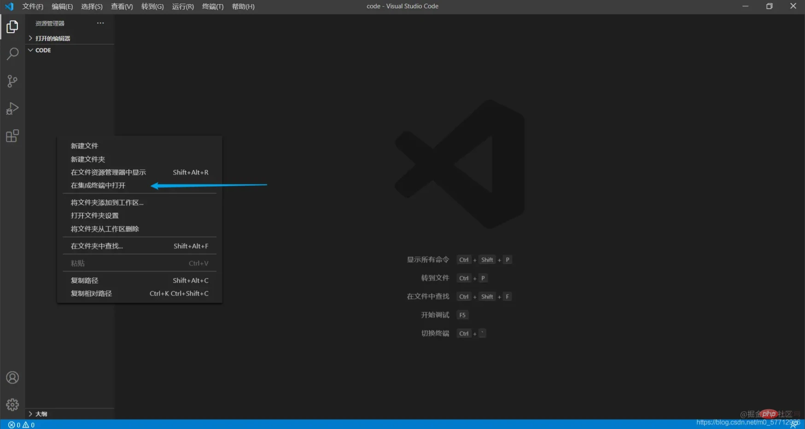This screenshot has width=805, height=429.
Task: Open the 选择(S) menu
Action: (x=92, y=6)
